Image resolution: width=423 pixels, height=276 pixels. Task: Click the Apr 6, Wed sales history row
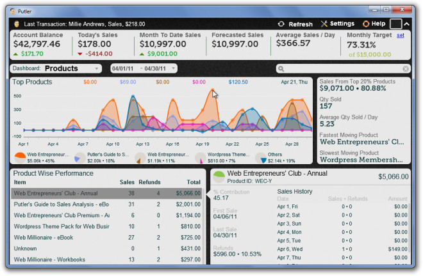342,249
